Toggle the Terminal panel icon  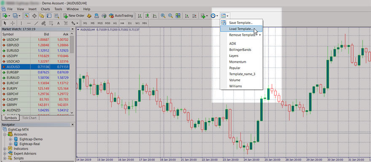tap(49, 16)
